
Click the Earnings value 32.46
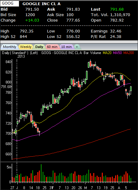pyautogui.click(x=116, y=31)
